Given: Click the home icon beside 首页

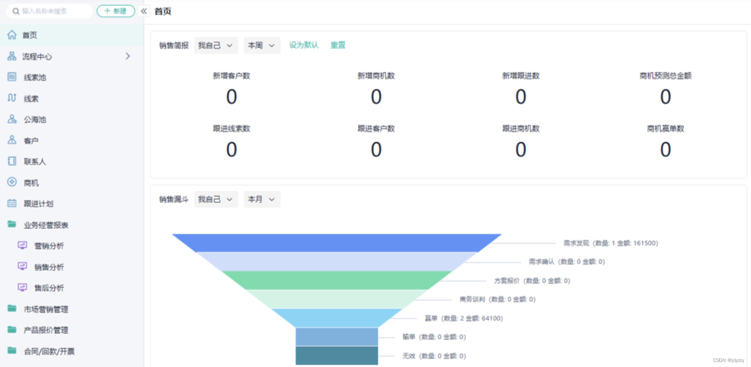Looking at the screenshot, I should coord(12,35).
